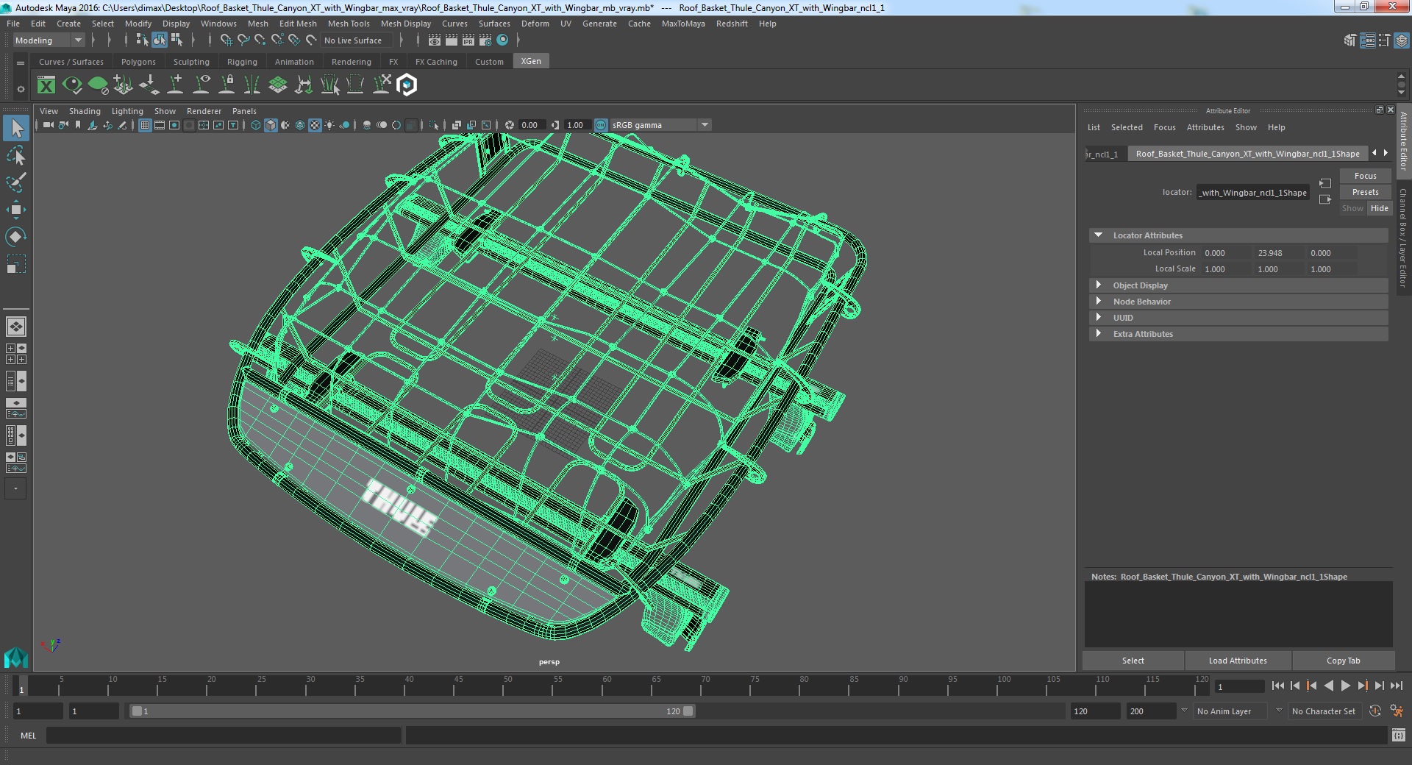Activate the Paint selection tool
The image size is (1412, 765).
(x=16, y=182)
